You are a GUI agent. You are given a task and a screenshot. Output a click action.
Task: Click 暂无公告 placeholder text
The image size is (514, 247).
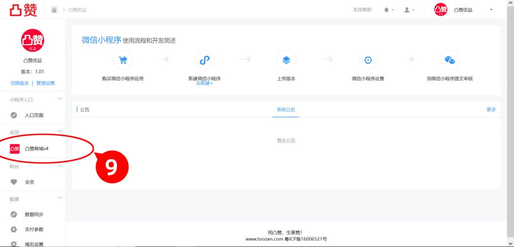click(286, 141)
